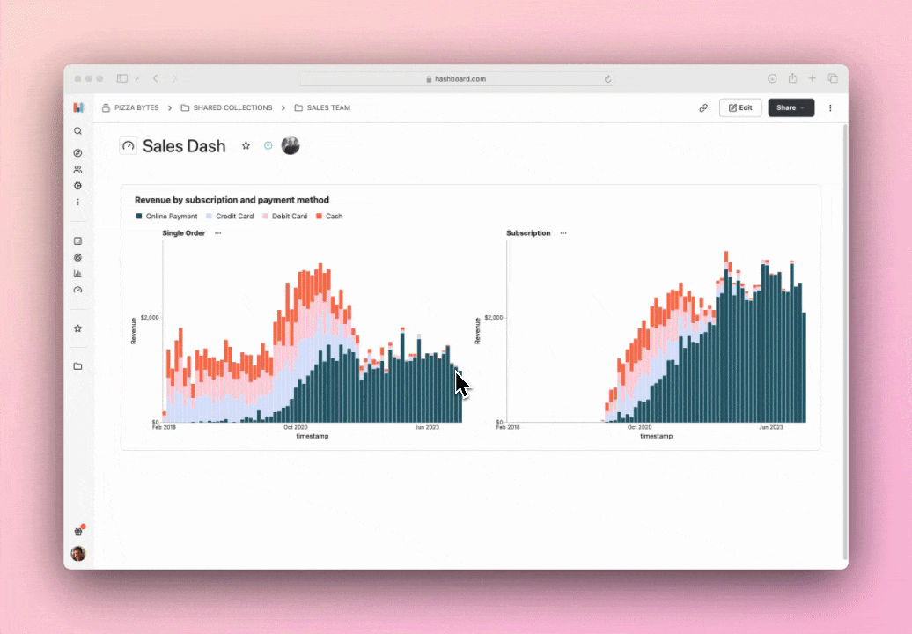Click the gift icon with notification dot
Image resolution: width=912 pixels, height=634 pixels.
(79, 530)
